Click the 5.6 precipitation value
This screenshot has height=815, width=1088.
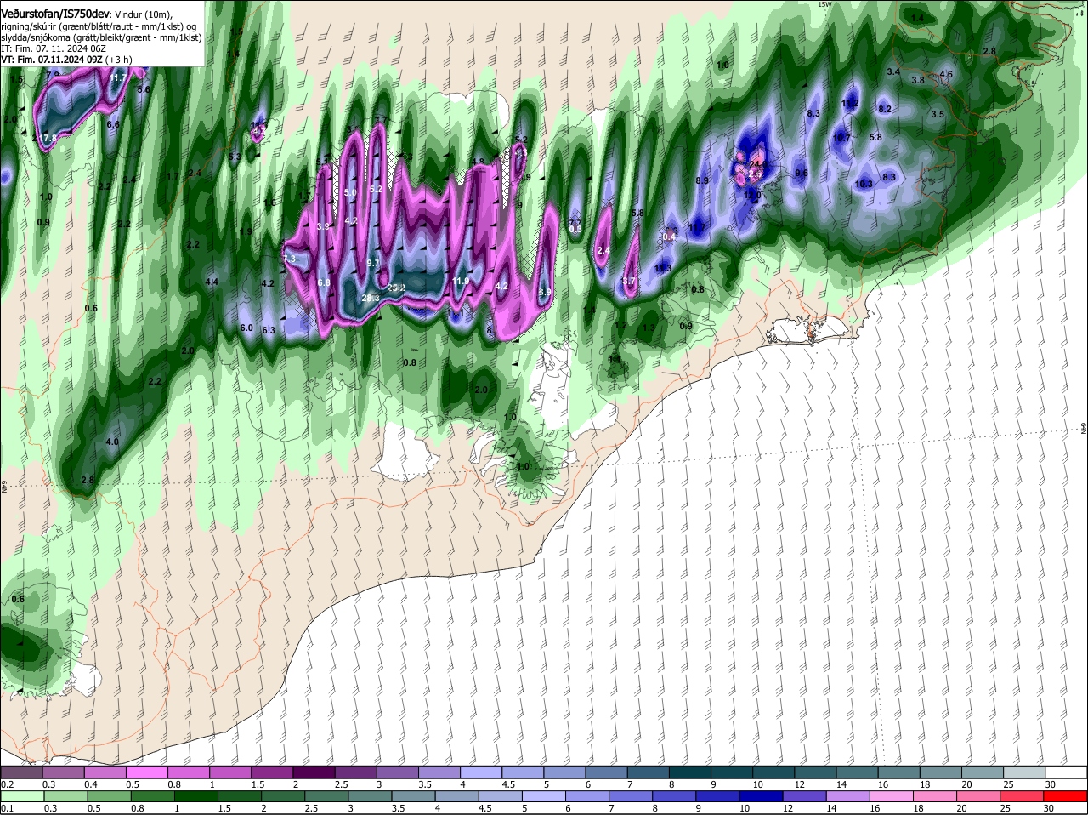pyautogui.click(x=144, y=90)
